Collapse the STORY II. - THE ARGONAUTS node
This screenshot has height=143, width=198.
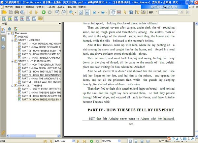click(x=13, y=61)
